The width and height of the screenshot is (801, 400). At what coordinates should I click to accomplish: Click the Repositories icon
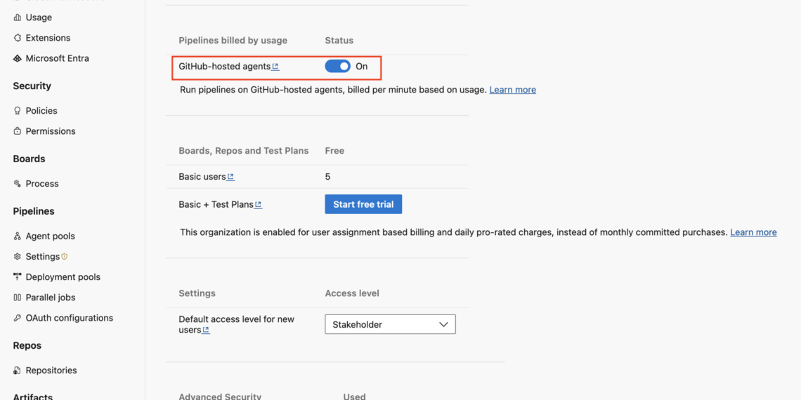click(x=18, y=371)
